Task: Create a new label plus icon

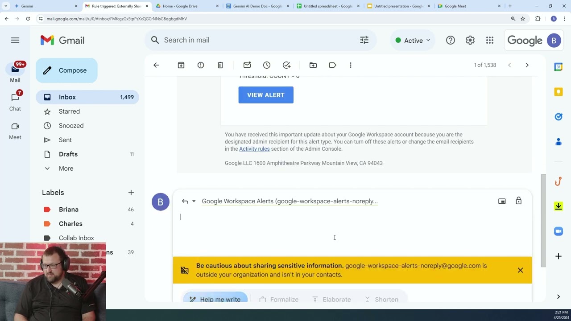Action: pyautogui.click(x=131, y=193)
